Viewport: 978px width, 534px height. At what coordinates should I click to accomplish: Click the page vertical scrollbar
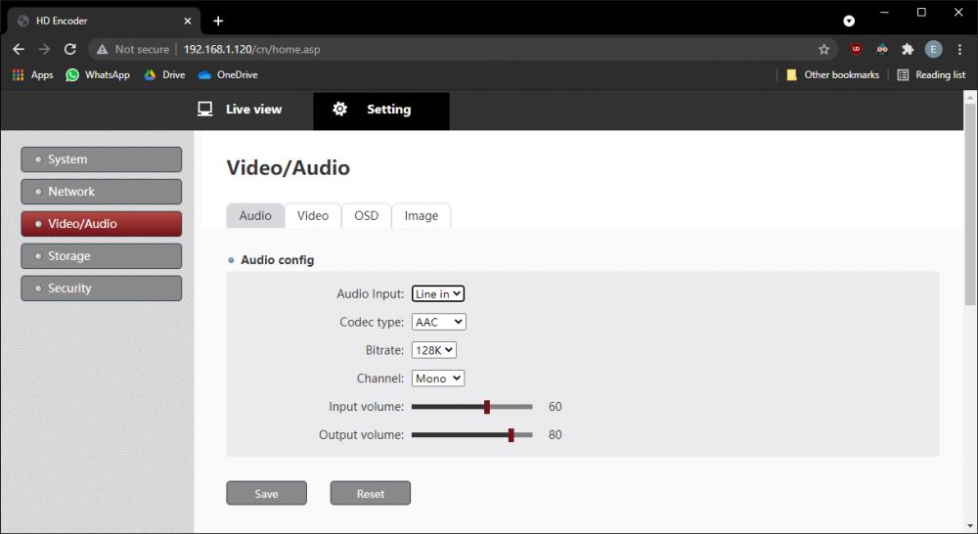pos(970,204)
